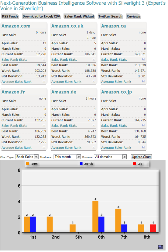The height and width of the screenshot is (252, 168).
Task: Click Average Sales Rank text under Amazon.de
Action: pyautogui.click(x=66, y=148)
